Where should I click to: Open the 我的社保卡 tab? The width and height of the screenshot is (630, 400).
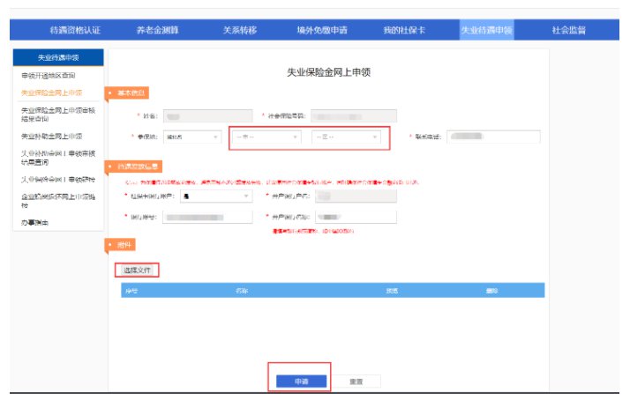[x=403, y=30]
